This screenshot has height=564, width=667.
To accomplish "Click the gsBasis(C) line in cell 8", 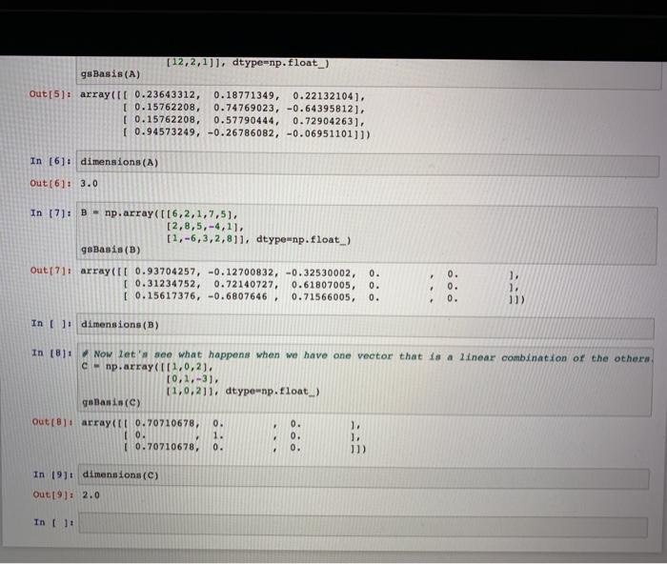I will click(111, 402).
